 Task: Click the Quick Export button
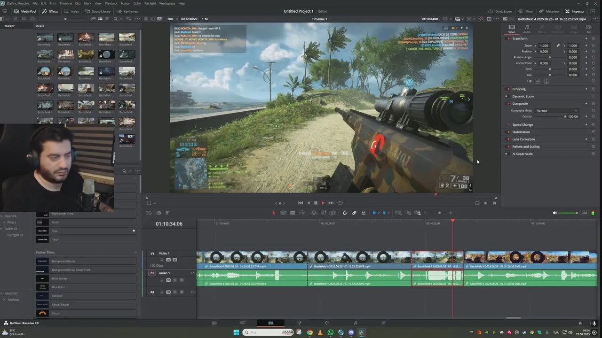[500, 11]
